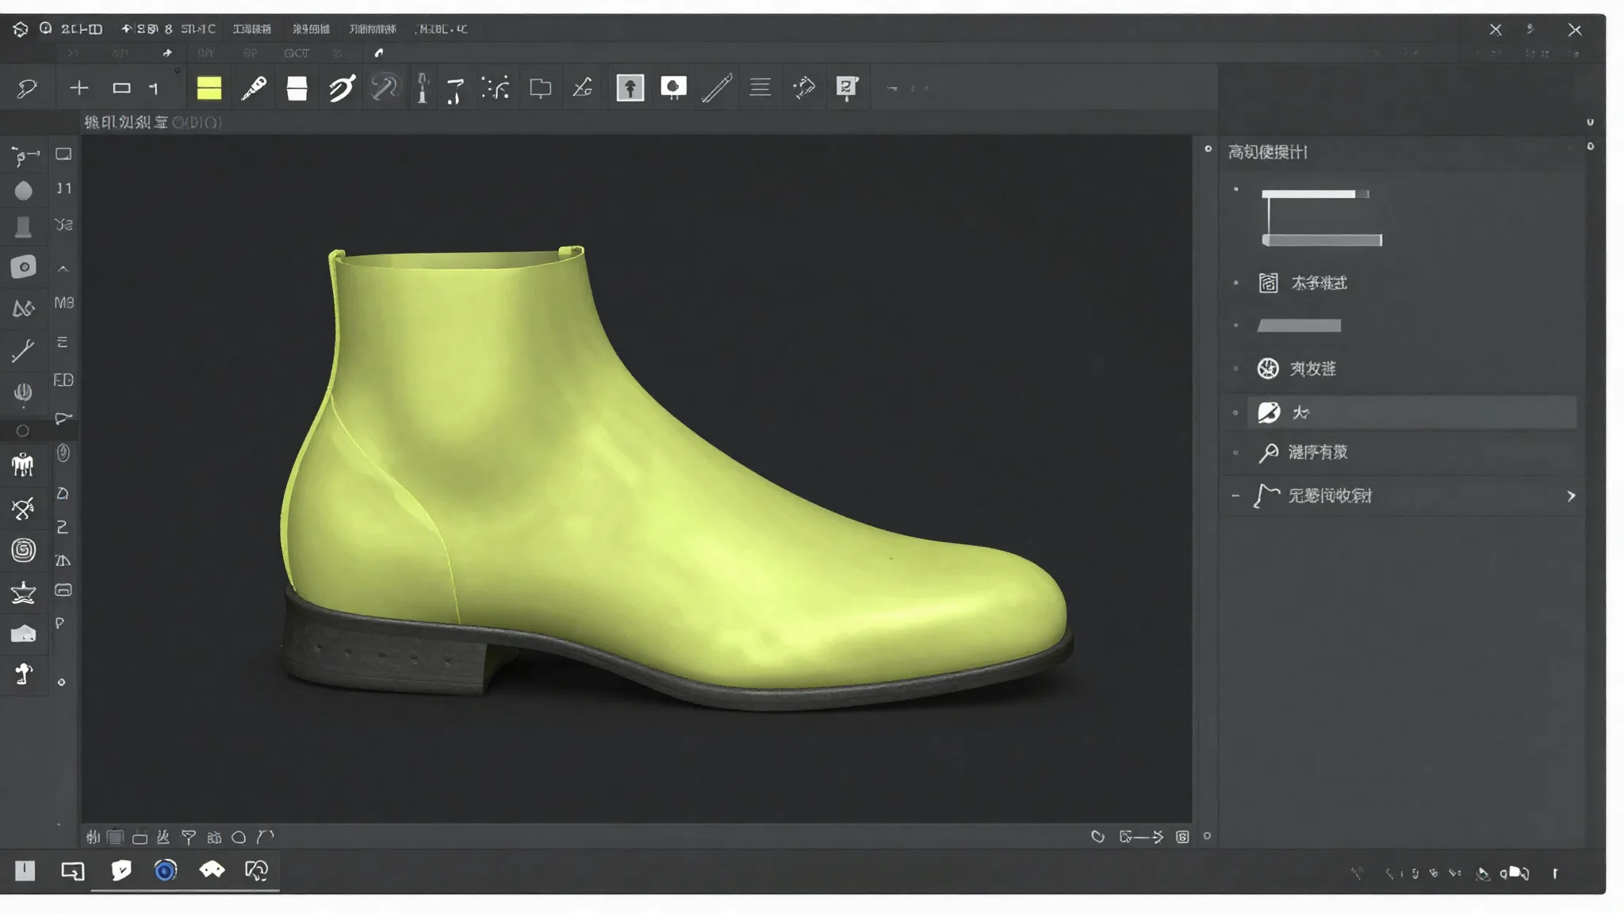This screenshot has height=913, width=1624.
Task: Click the scattered dots particle tool
Action: pos(496,88)
